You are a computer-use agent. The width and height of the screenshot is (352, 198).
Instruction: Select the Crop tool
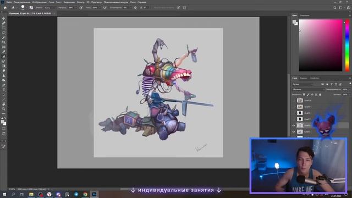click(x=4, y=42)
